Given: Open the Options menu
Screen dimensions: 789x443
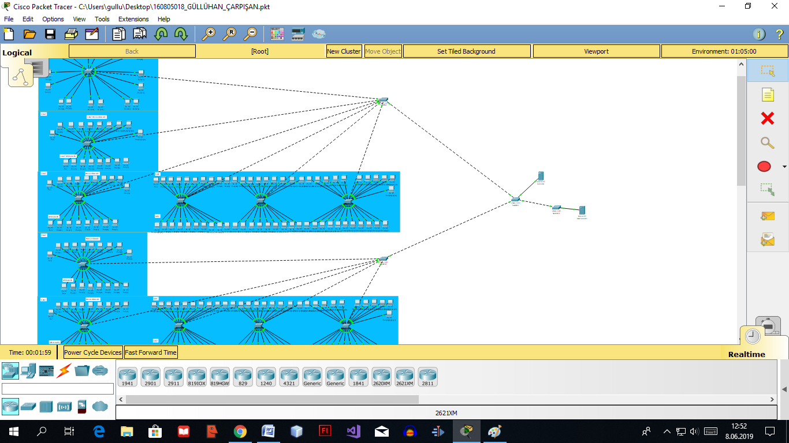Looking at the screenshot, I should [53, 19].
